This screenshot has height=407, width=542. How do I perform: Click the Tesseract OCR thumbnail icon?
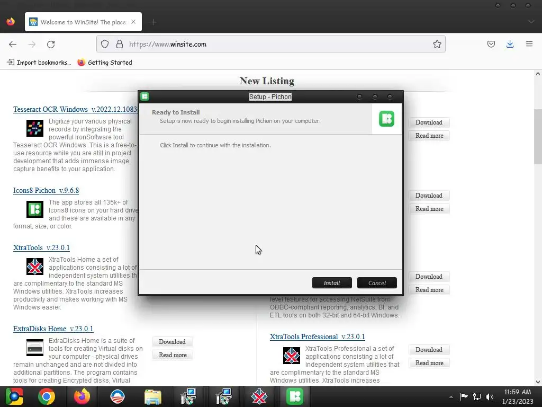point(35,128)
